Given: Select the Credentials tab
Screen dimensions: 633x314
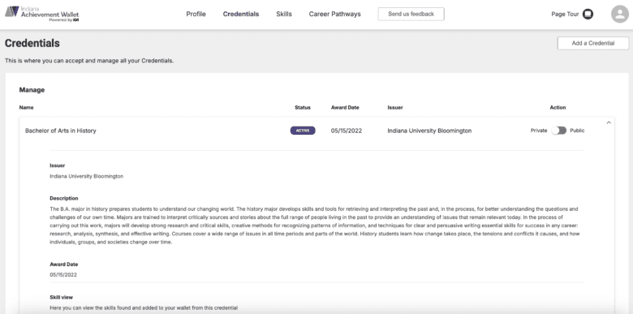Looking at the screenshot, I should coord(241,14).
